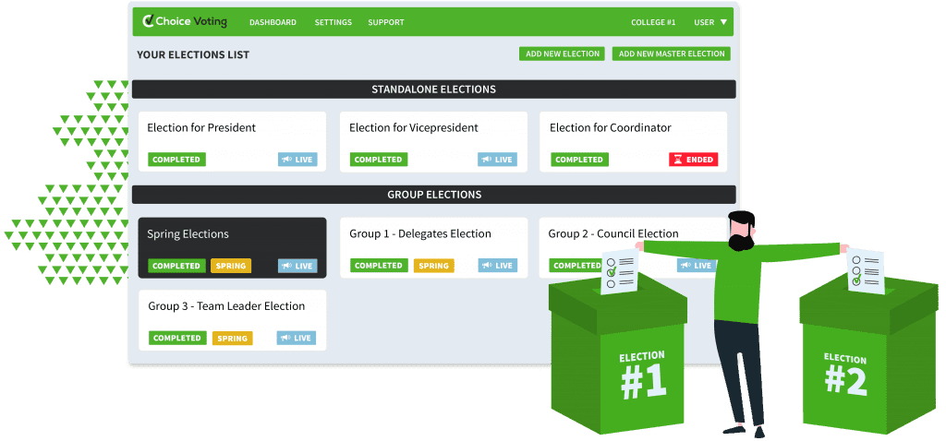The width and height of the screenshot is (946, 441).
Task: Click Ended hourglass badge on Election for Coordinator
Action: pyautogui.click(x=693, y=160)
